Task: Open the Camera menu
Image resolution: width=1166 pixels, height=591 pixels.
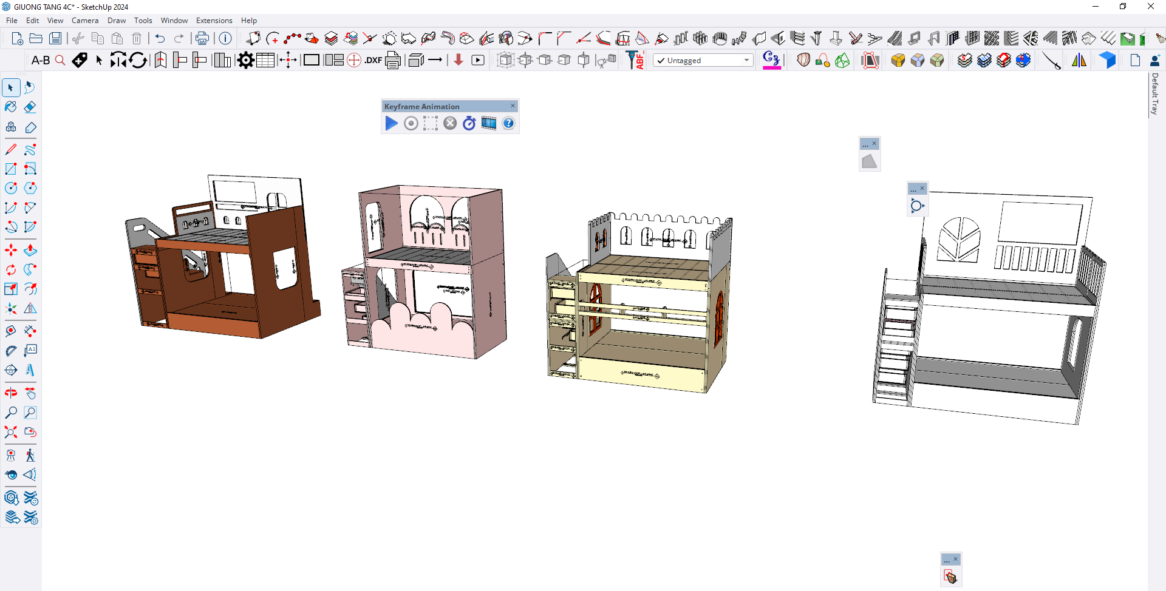Action: click(x=84, y=21)
